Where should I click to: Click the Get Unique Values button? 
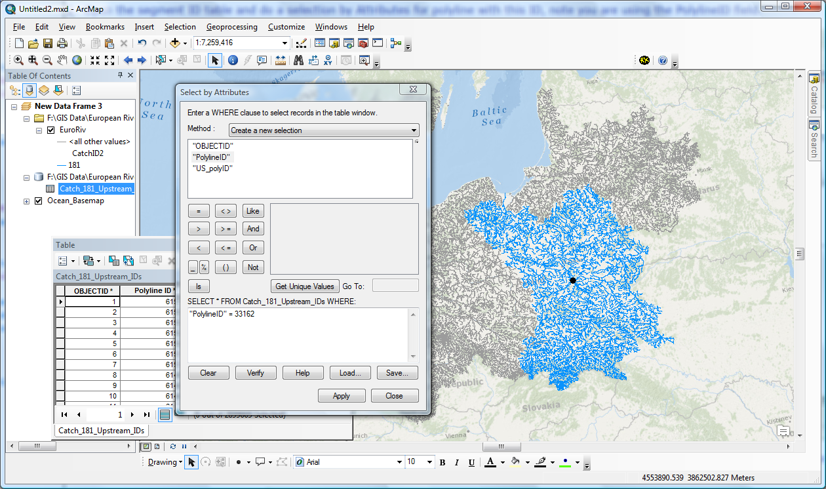(x=305, y=286)
